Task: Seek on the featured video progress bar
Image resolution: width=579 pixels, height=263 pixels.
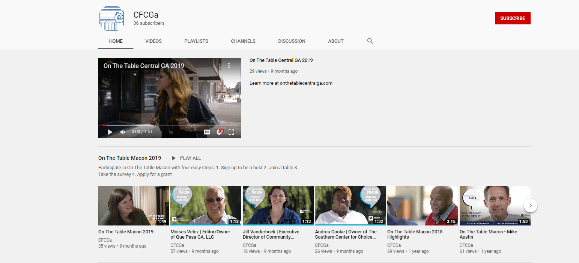Action: 170,125
